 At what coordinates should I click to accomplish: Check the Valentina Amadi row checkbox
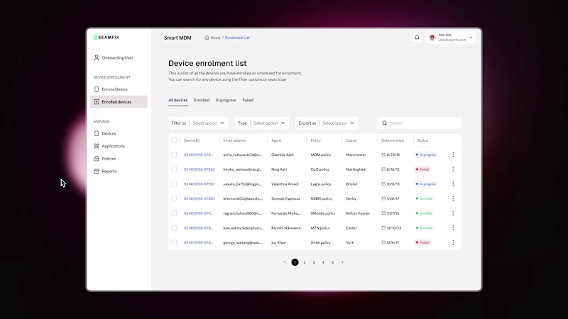coord(174,184)
